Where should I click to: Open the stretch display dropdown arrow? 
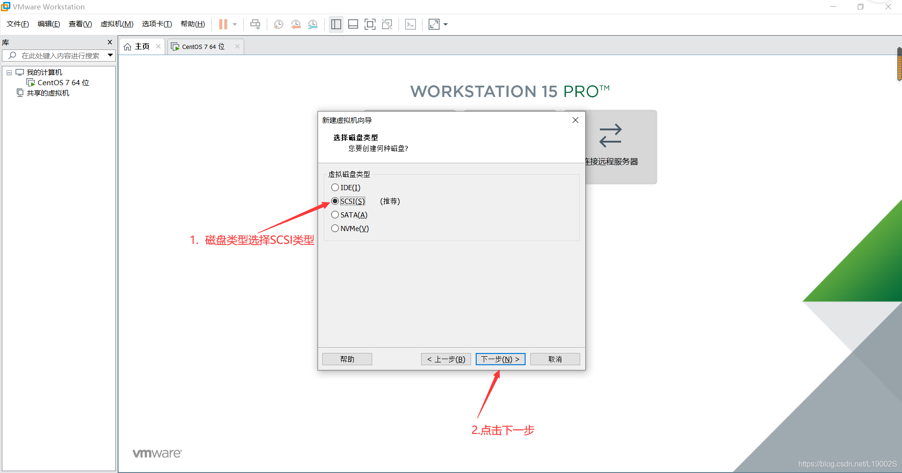(446, 24)
